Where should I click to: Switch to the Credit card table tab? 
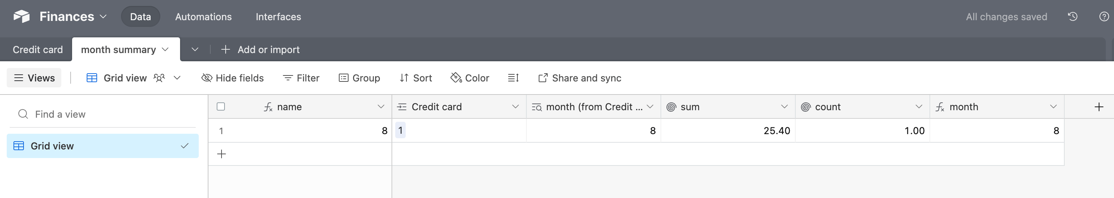pyautogui.click(x=38, y=49)
